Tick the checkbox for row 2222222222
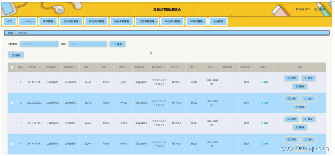335x156 pixels. pos(12,103)
